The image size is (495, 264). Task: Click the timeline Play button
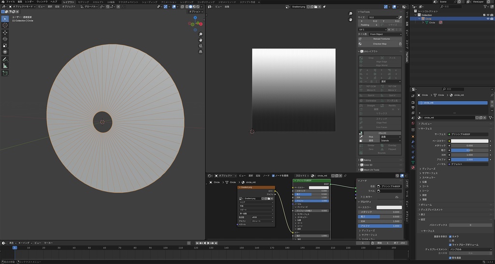tap(208, 243)
